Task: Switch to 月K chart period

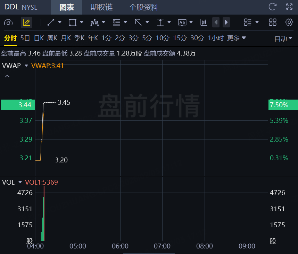Action: (66, 38)
